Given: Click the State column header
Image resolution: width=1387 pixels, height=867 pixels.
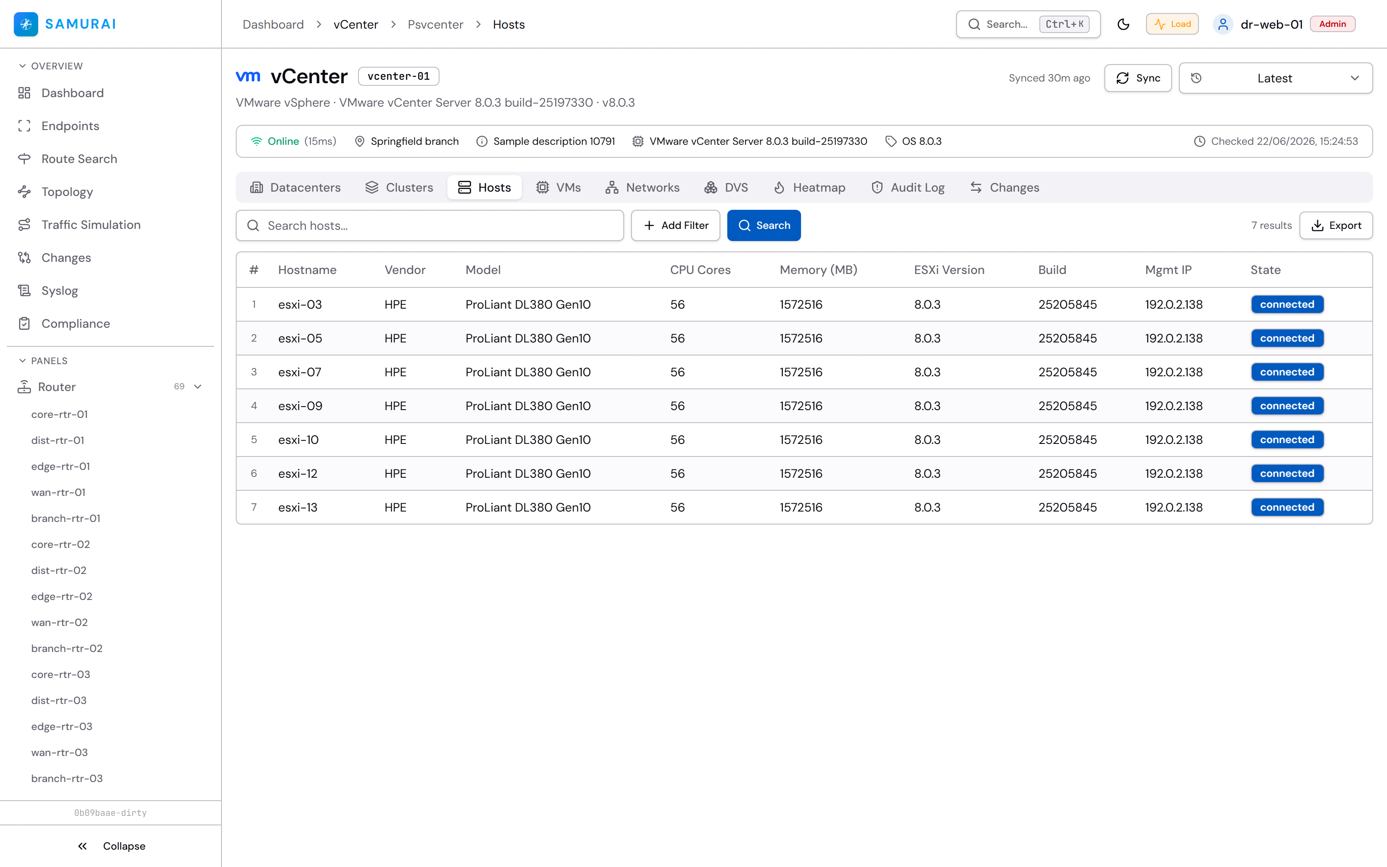Looking at the screenshot, I should point(1266,270).
